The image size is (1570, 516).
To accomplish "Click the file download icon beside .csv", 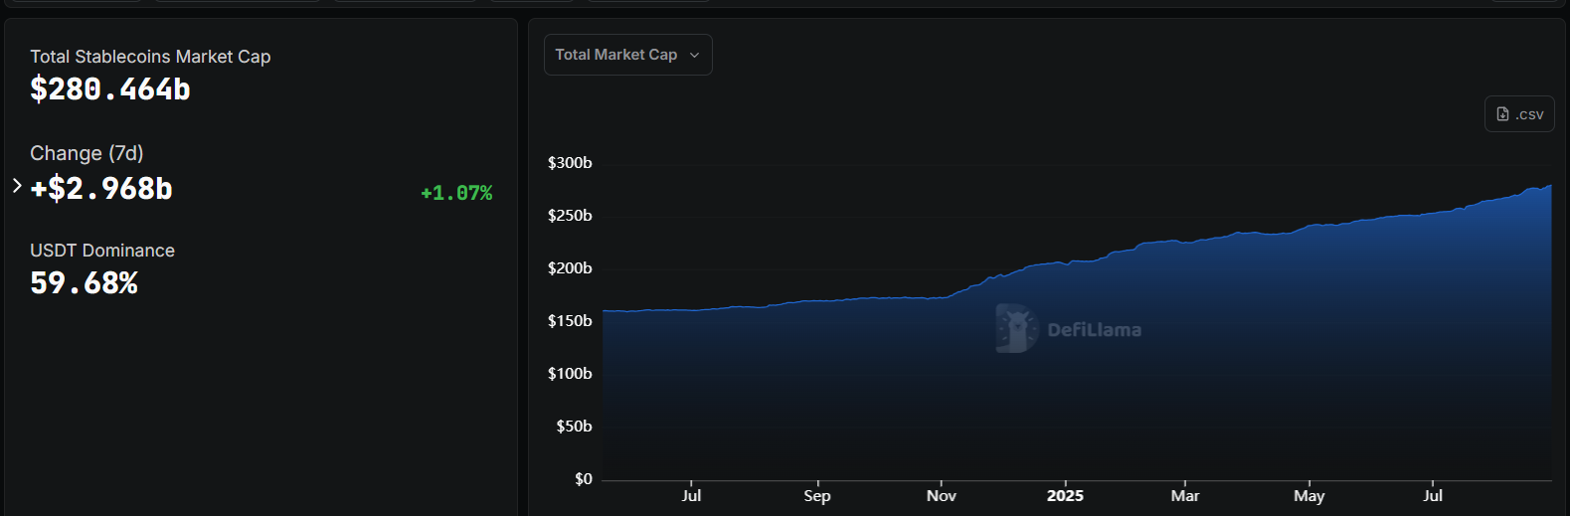I will tap(1502, 114).
